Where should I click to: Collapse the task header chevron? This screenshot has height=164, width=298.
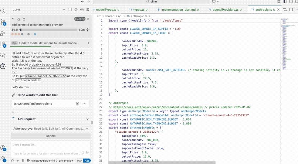click(13, 19)
